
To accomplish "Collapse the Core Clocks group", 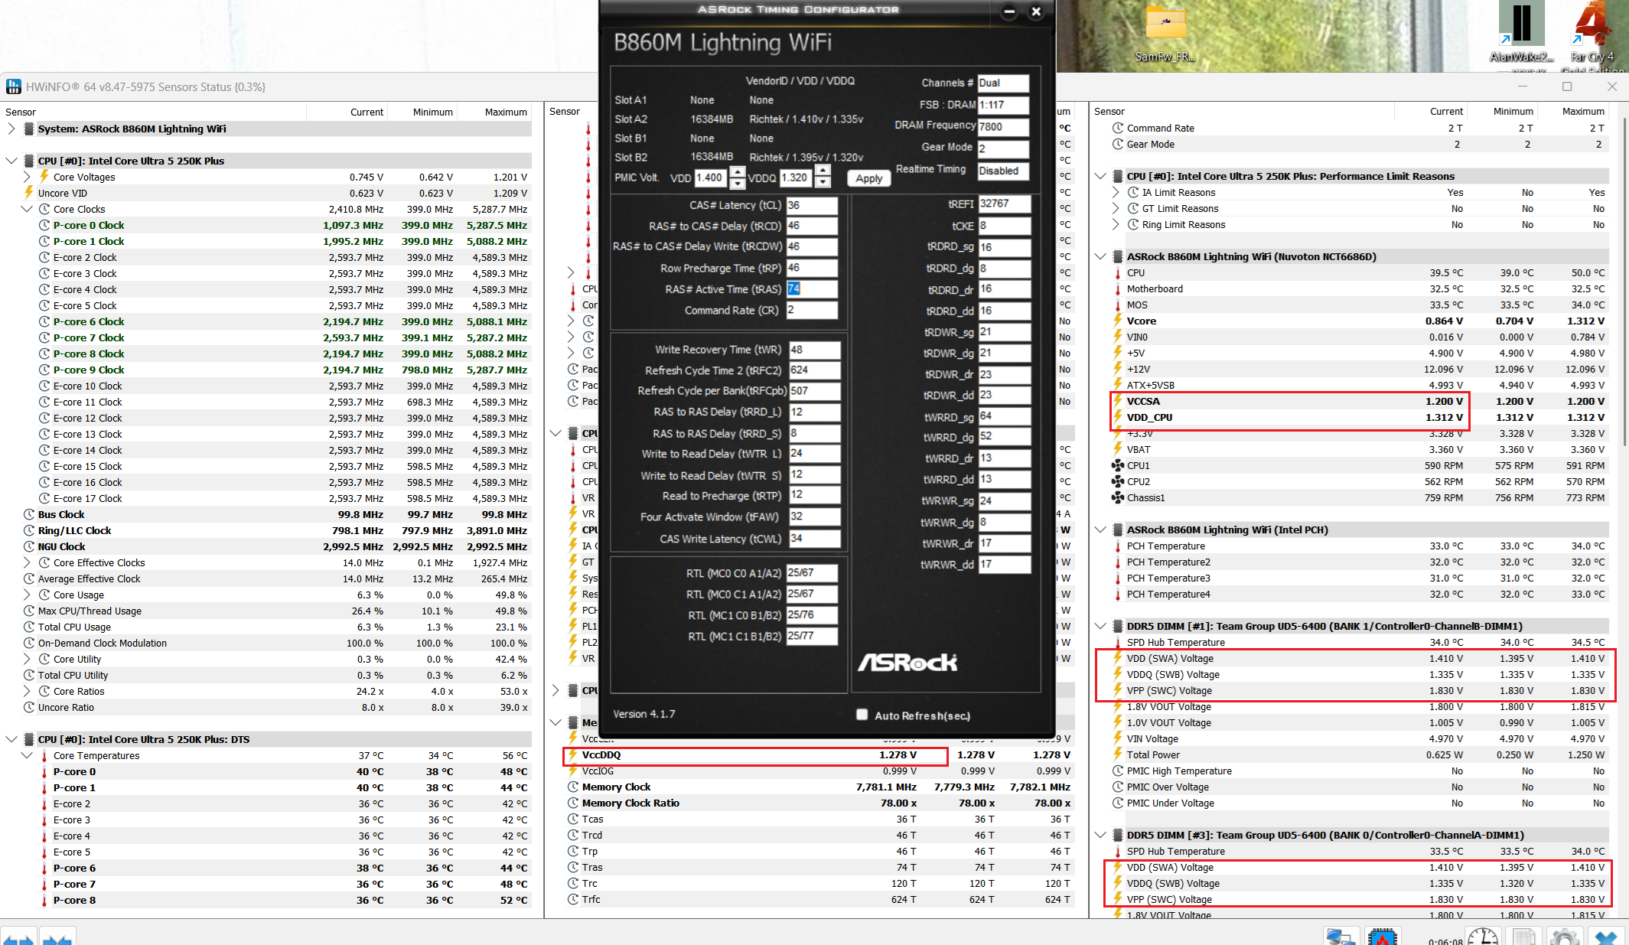I will coord(27,209).
